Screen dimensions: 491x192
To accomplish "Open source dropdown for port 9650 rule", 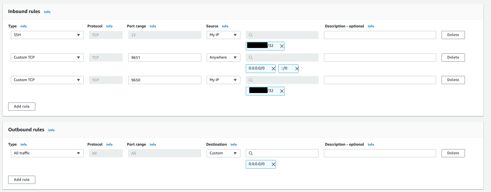I will 223,80.
